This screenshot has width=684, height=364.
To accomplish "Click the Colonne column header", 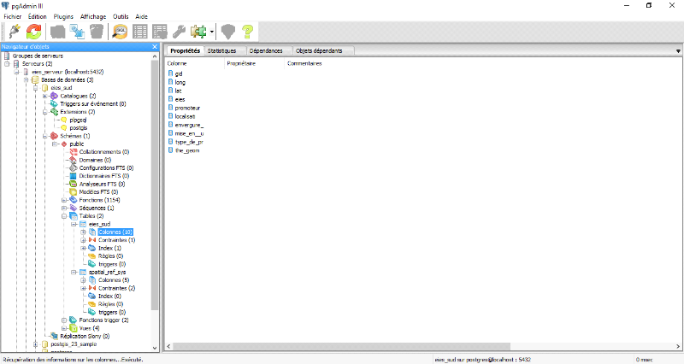I will pyautogui.click(x=195, y=63).
